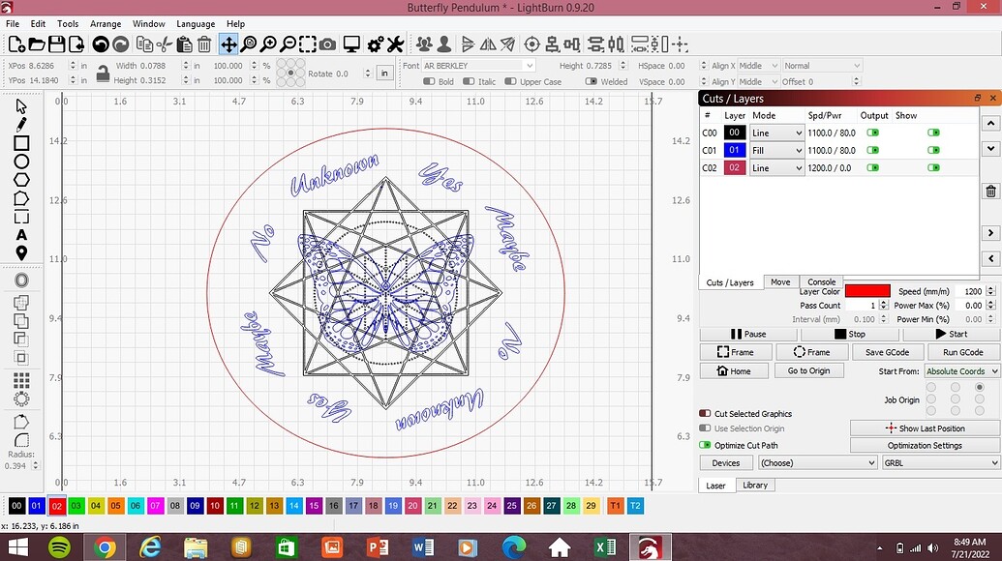Viewport: 1002px width, 561px height.
Task: Click the Zoom In magnifier icon
Action: click(x=268, y=44)
